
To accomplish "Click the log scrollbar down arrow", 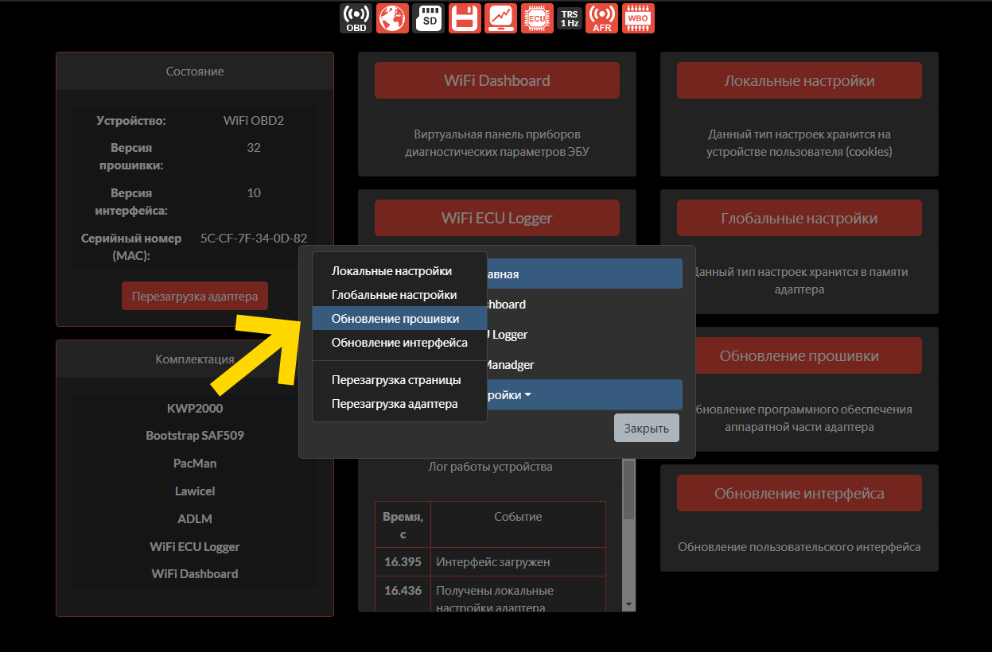I will pyautogui.click(x=628, y=604).
